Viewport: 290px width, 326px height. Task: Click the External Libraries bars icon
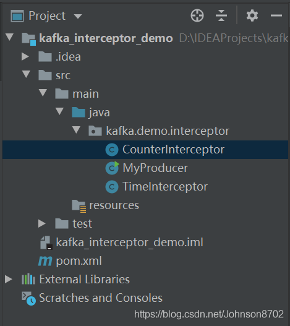click(x=28, y=279)
